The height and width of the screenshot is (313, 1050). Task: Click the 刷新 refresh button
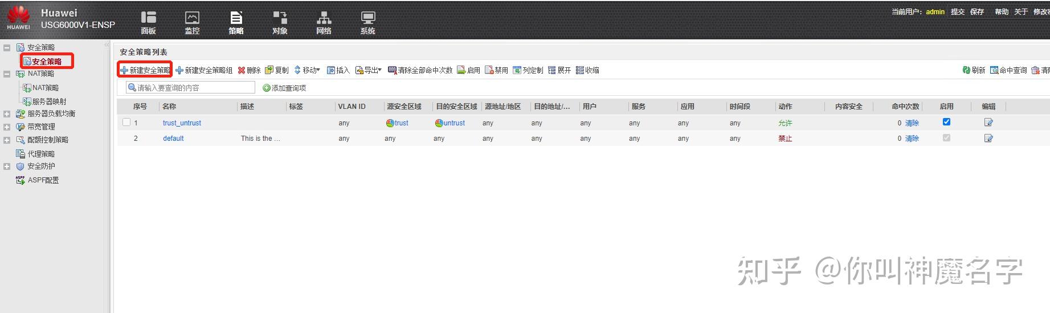pos(974,70)
